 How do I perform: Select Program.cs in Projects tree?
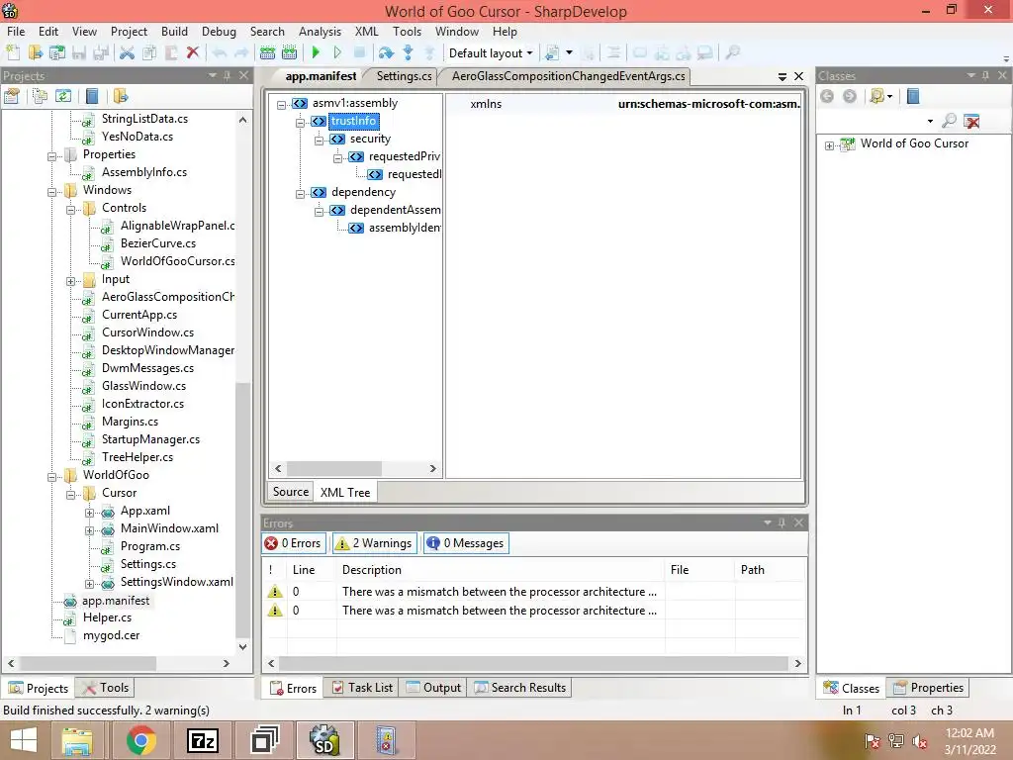click(150, 546)
